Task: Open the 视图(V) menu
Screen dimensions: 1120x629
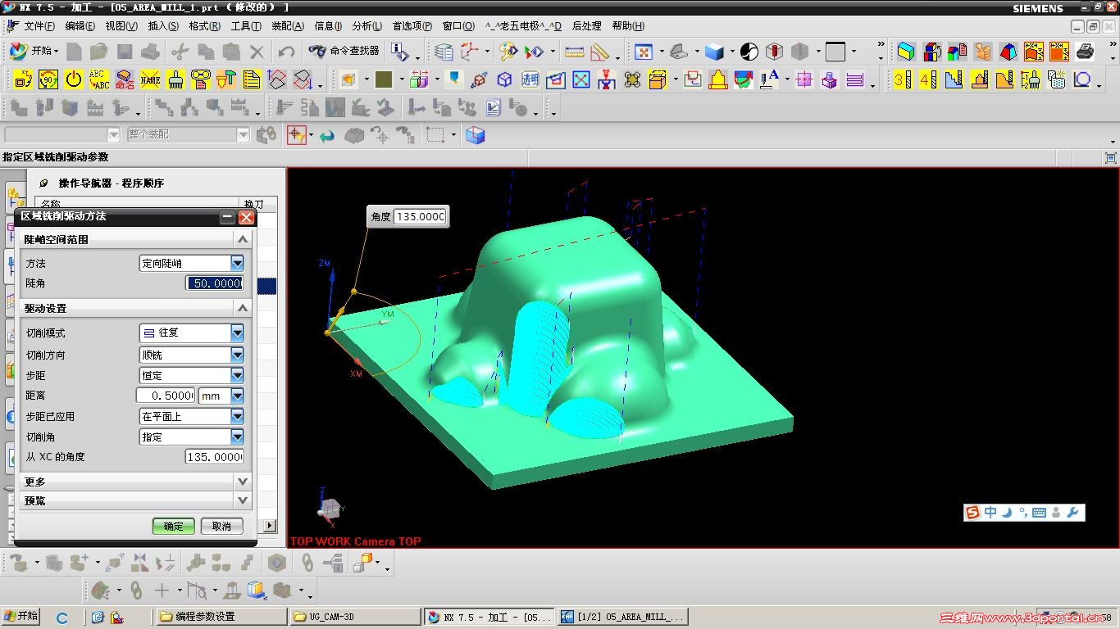Action: (x=121, y=26)
